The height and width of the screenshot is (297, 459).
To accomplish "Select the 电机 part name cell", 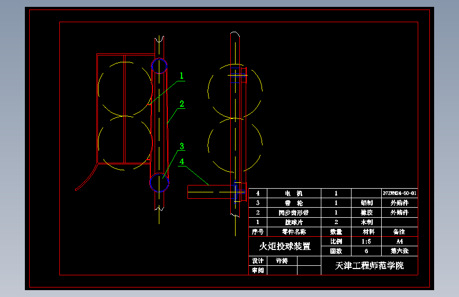I will [x=294, y=193].
